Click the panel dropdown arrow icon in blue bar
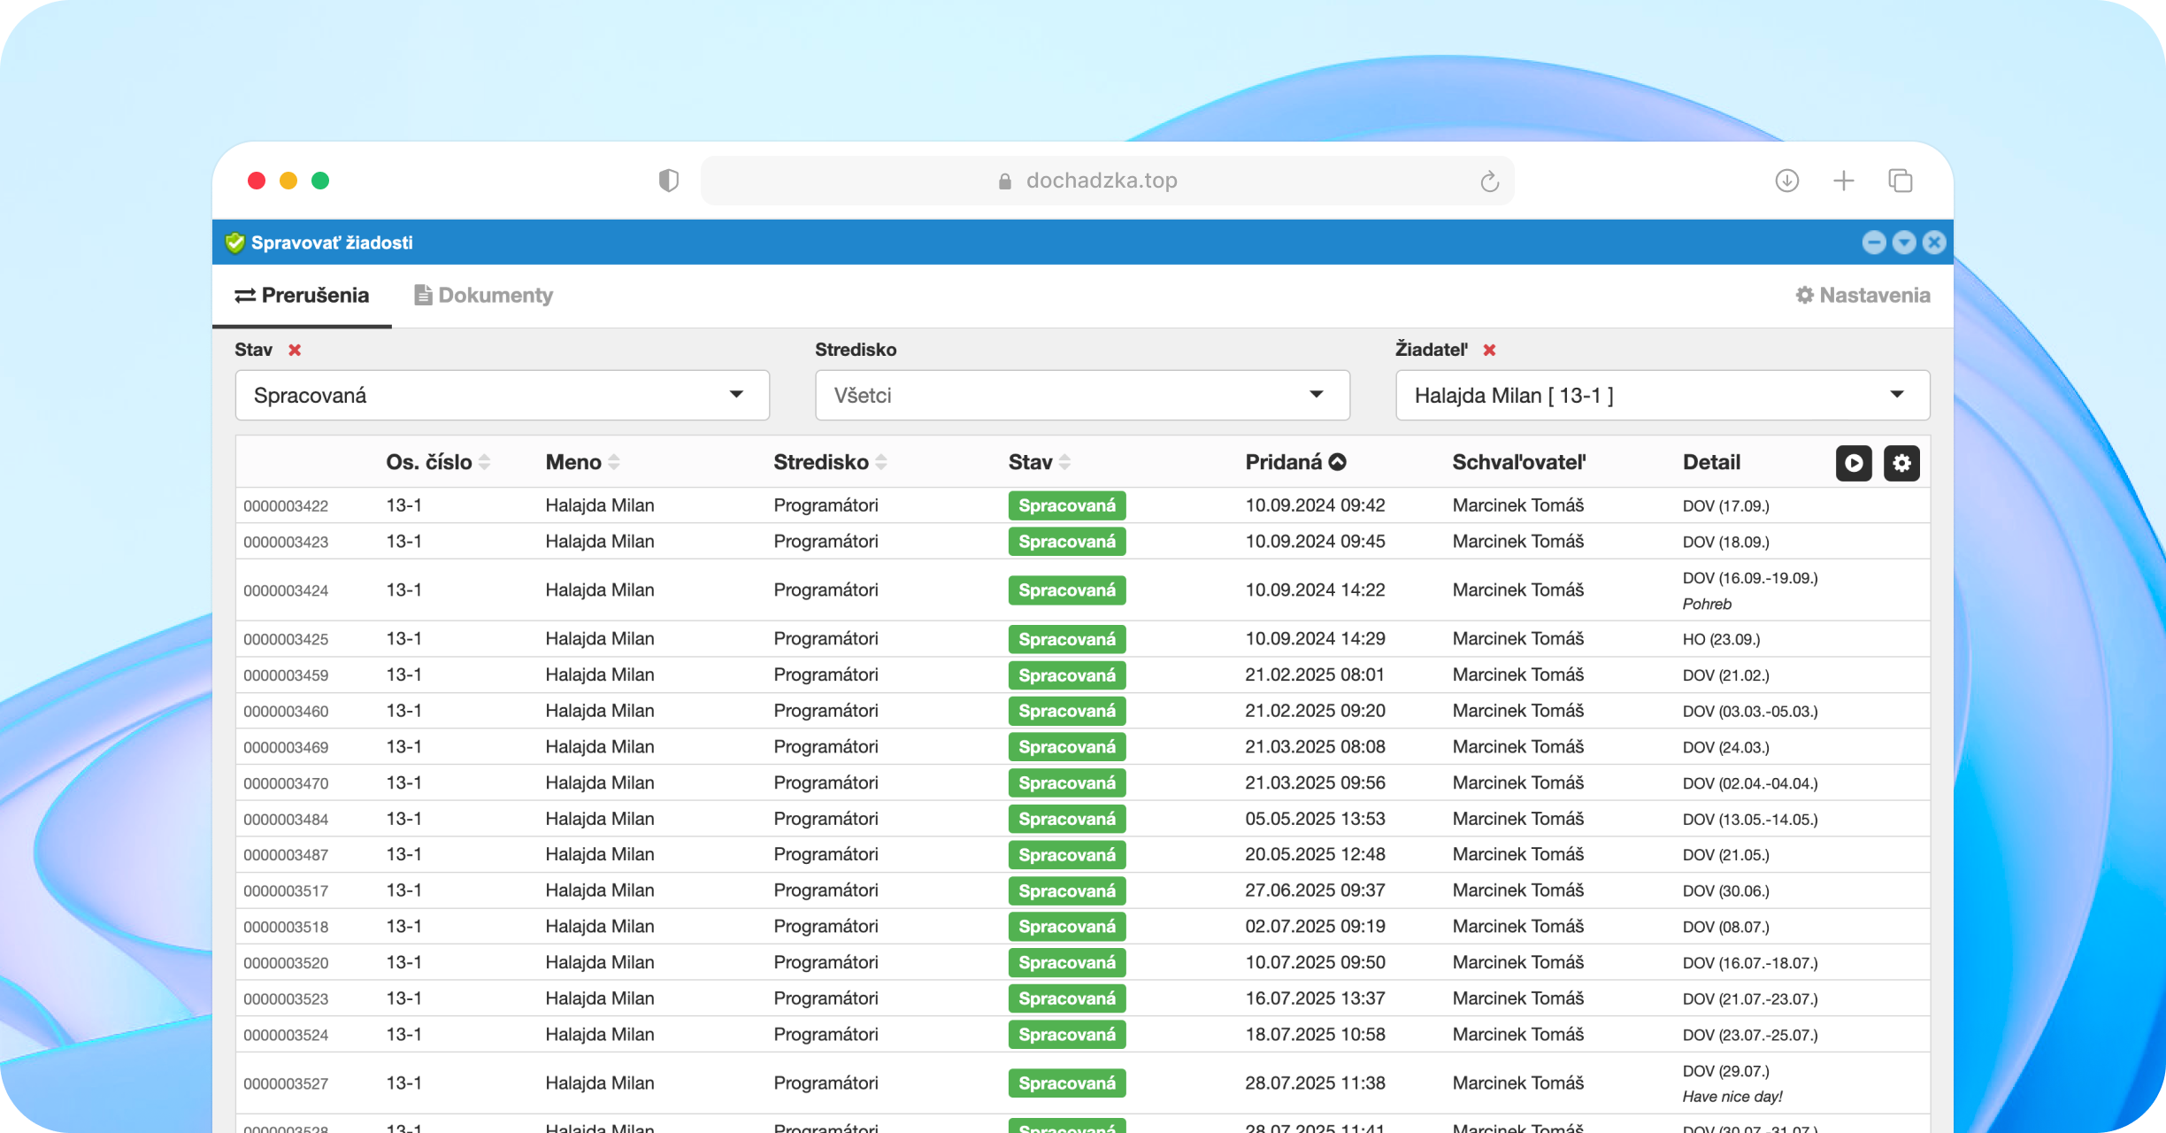Viewport: 2166px width, 1133px height. 1904,243
